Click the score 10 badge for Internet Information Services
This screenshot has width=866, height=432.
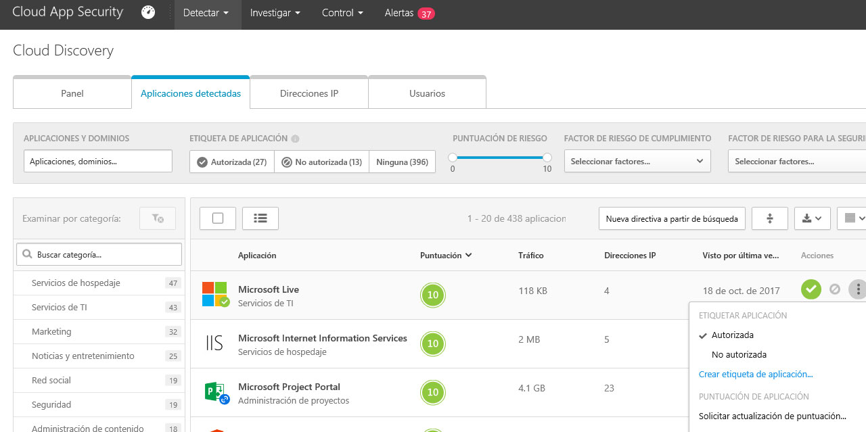433,343
